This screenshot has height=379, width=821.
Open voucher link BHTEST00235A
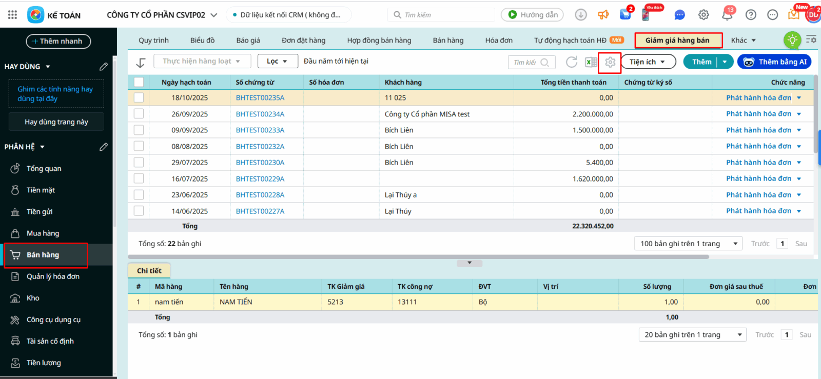point(260,97)
